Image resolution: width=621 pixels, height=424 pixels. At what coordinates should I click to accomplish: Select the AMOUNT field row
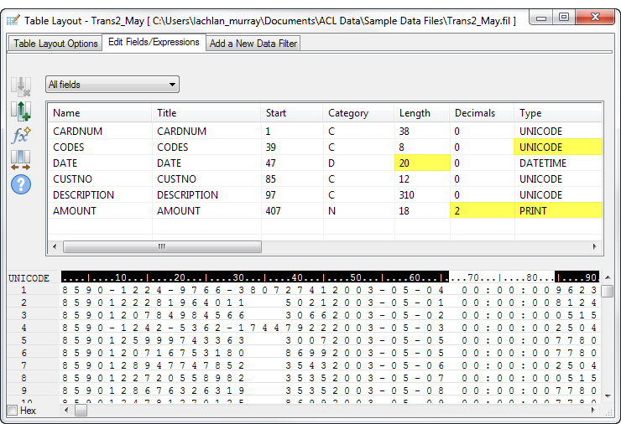(75, 211)
